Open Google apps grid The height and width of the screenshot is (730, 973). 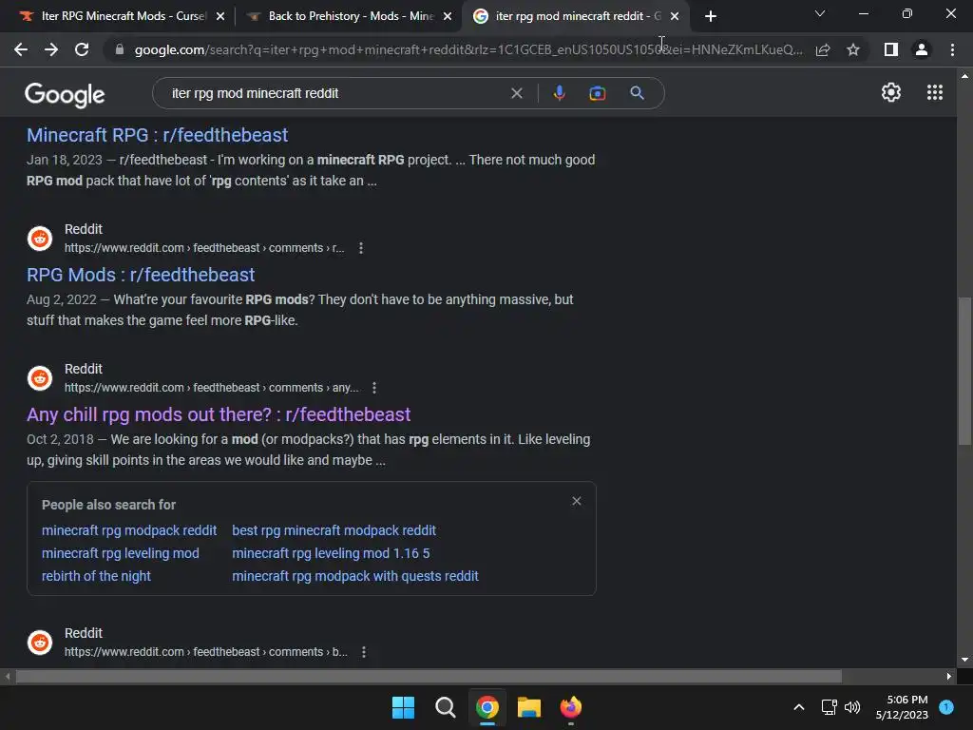(x=935, y=92)
